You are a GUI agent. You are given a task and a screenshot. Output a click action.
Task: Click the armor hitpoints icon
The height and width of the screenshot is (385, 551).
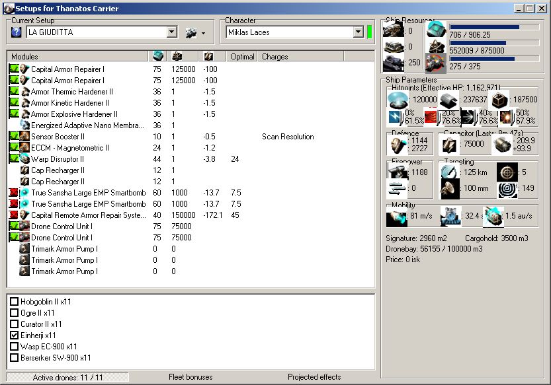[x=448, y=100]
